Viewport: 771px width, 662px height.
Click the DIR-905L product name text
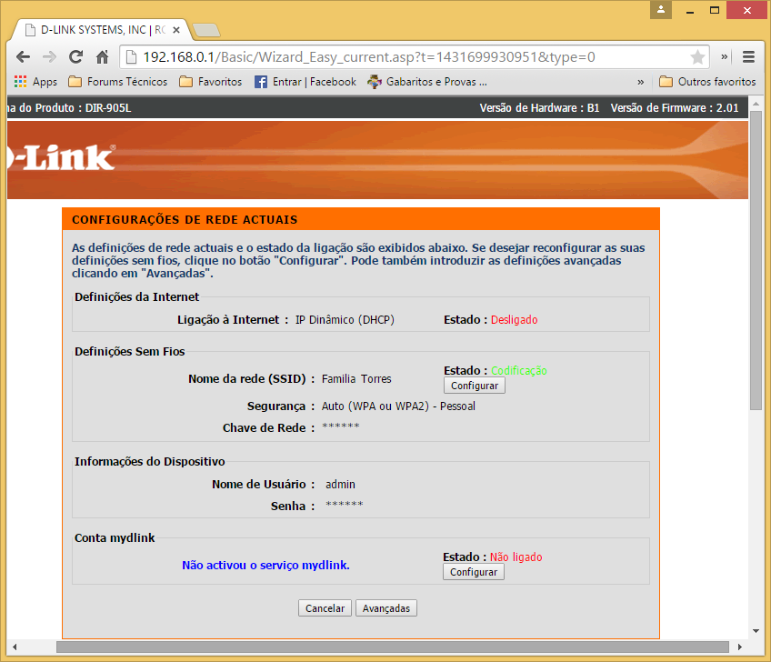point(108,107)
